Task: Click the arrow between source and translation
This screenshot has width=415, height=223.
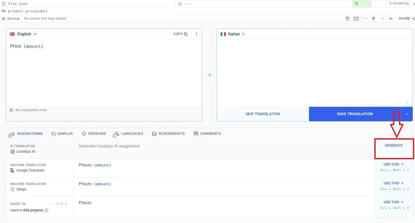Action: (x=209, y=75)
